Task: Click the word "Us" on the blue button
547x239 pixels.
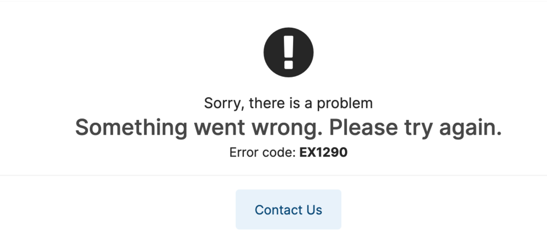Action: tap(315, 210)
